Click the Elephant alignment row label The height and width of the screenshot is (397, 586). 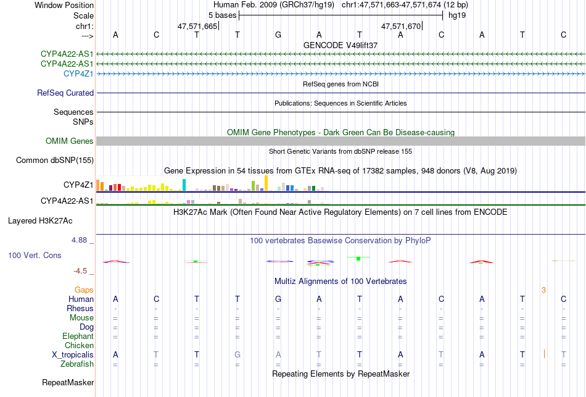click(78, 336)
